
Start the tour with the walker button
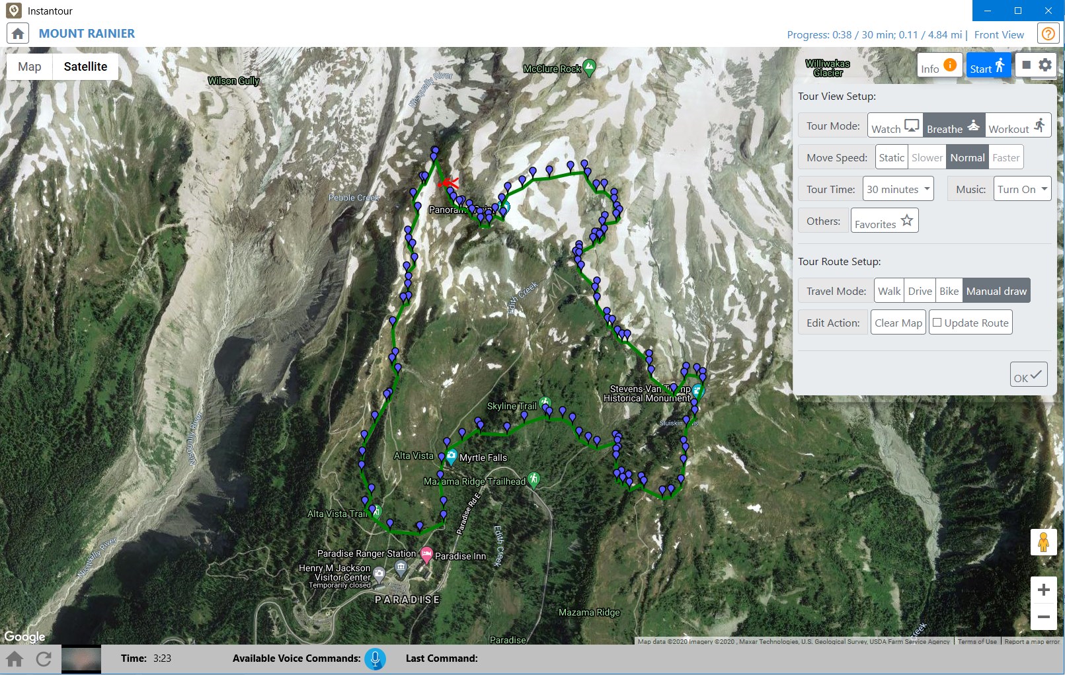(x=988, y=65)
